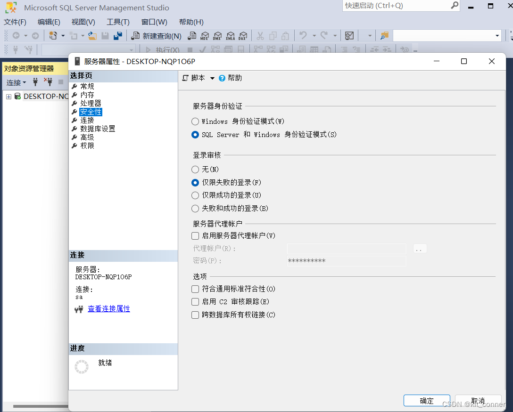
Task: Click the DAX query icon
Action: [243, 36]
